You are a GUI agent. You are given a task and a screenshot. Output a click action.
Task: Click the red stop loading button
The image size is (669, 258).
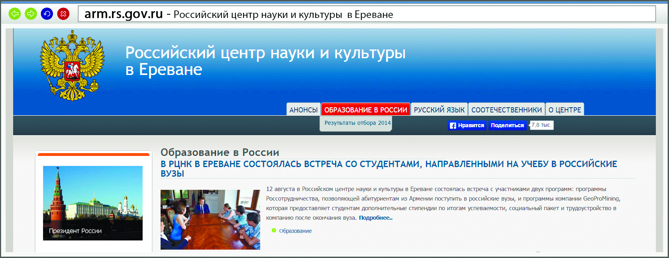click(63, 14)
